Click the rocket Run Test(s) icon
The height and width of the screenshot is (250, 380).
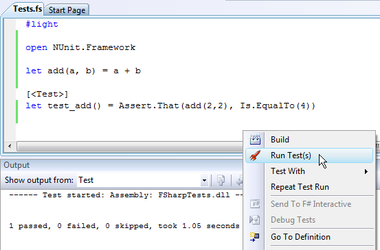click(255, 155)
